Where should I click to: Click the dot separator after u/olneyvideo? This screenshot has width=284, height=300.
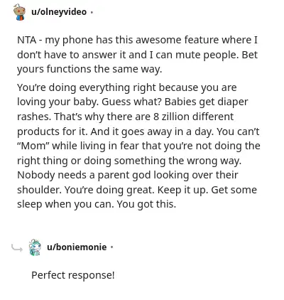[x=92, y=12]
